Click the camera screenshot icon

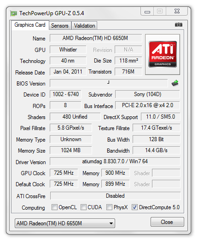pos(179,24)
